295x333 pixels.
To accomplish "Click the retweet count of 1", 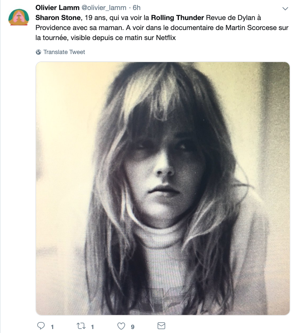I will pyautogui.click(x=92, y=327).
